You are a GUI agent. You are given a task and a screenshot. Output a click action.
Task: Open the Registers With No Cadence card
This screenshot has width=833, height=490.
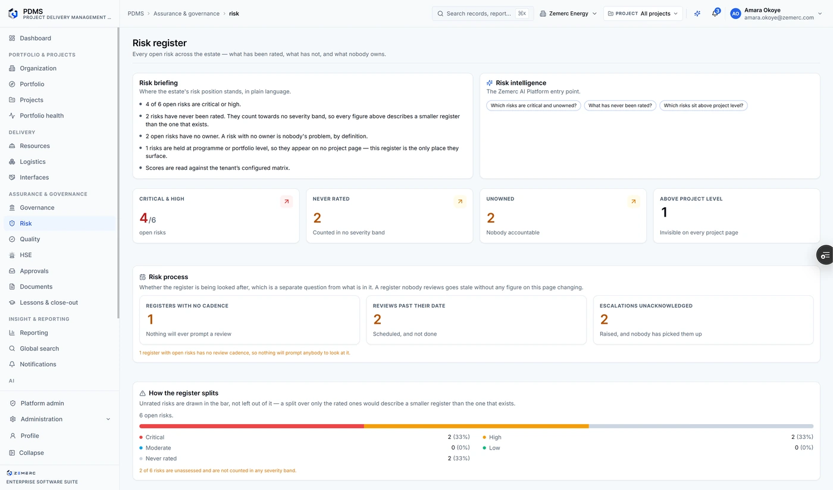tap(249, 320)
